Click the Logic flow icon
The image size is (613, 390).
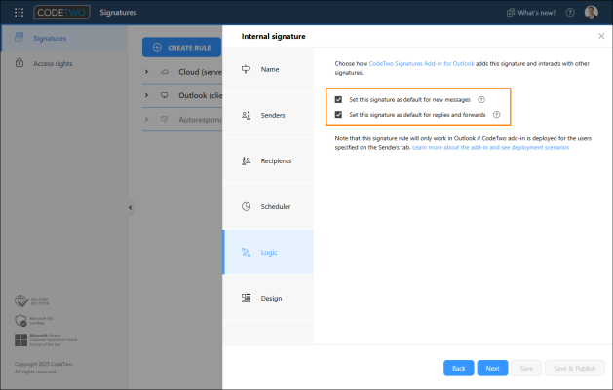(x=246, y=252)
